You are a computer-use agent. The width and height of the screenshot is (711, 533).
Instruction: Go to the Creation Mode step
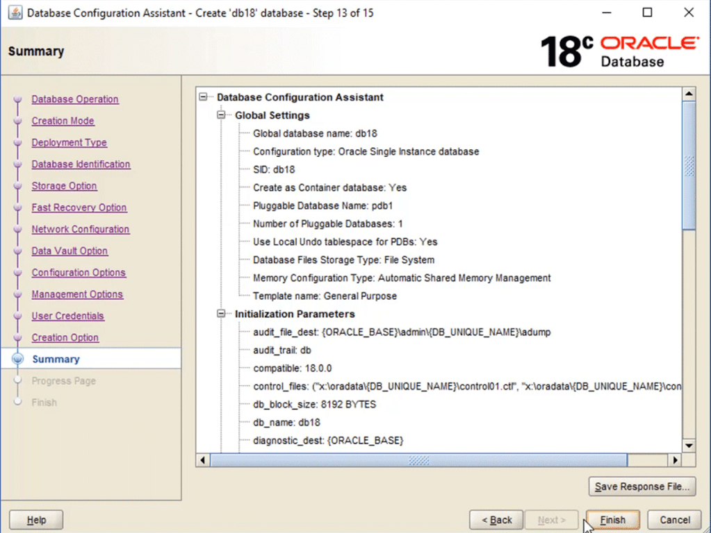coord(63,121)
